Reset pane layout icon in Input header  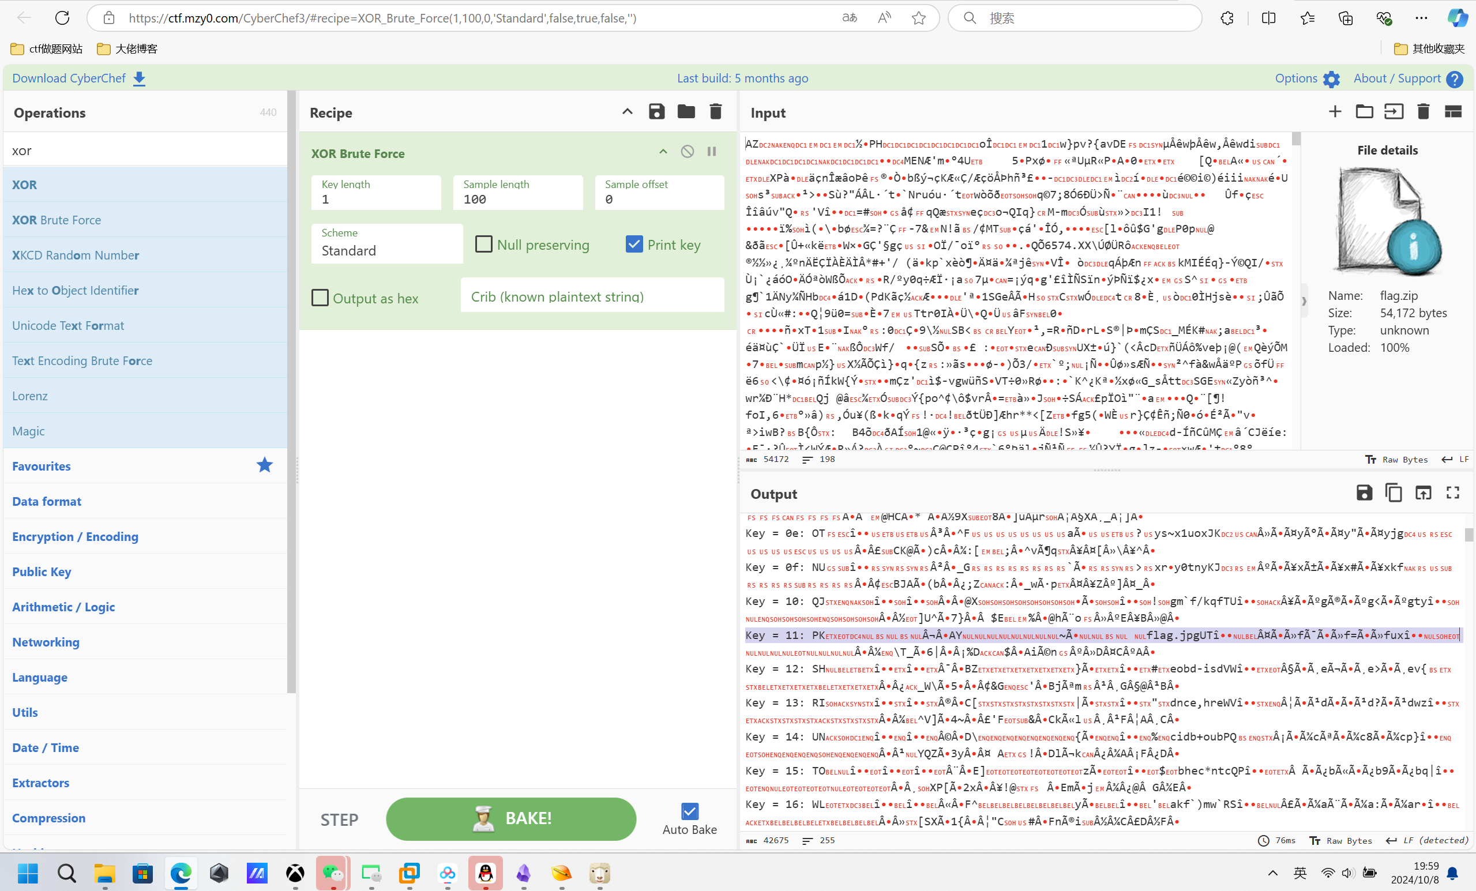click(1452, 112)
